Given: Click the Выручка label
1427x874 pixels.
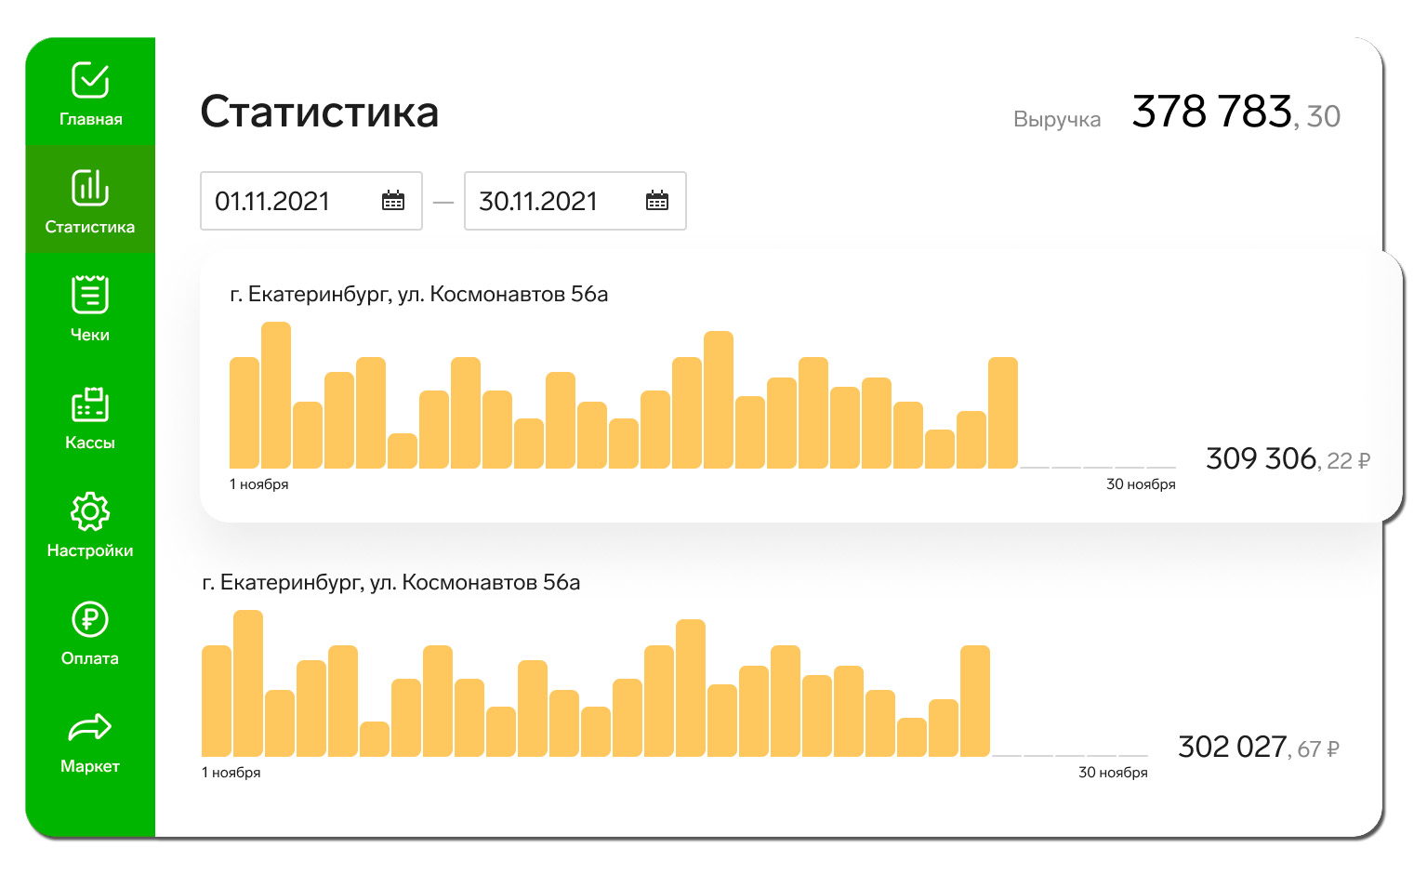Looking at the screenshot, I should point(1057,120).
